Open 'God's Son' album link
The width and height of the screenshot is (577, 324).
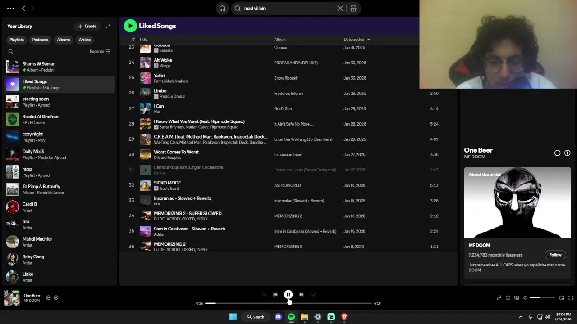pyautogui.click(x=283, y=108)
